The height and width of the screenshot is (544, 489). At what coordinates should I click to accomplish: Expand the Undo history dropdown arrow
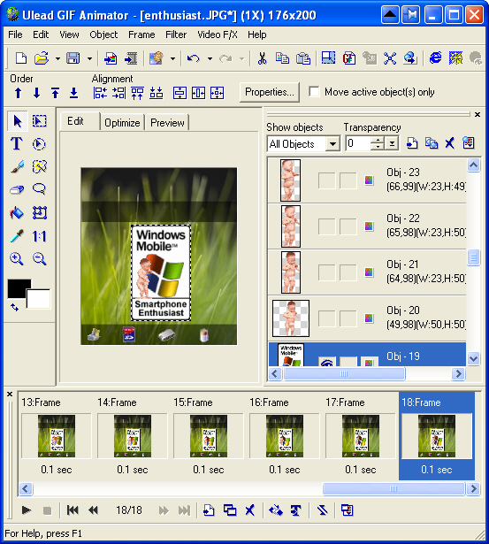click(x=210, y=58)
